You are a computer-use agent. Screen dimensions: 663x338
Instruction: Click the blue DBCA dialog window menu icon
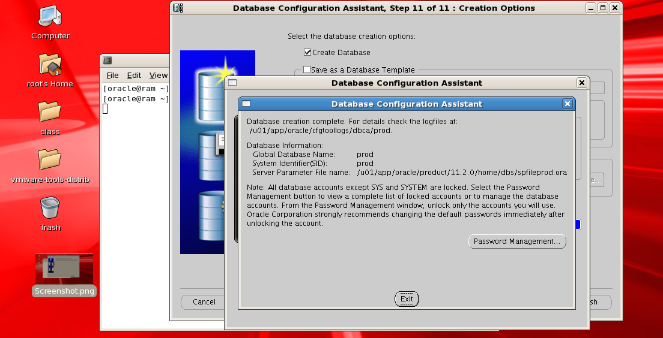pos(246,104)
